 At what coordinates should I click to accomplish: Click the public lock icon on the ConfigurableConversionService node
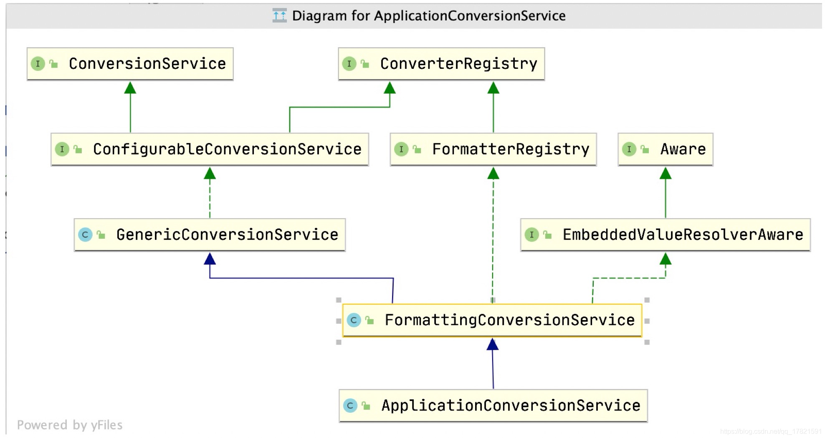coord(78,149)
